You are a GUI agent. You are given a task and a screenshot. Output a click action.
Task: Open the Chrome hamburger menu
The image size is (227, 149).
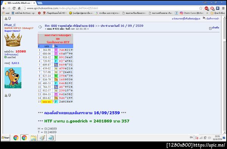coord(223,8)
